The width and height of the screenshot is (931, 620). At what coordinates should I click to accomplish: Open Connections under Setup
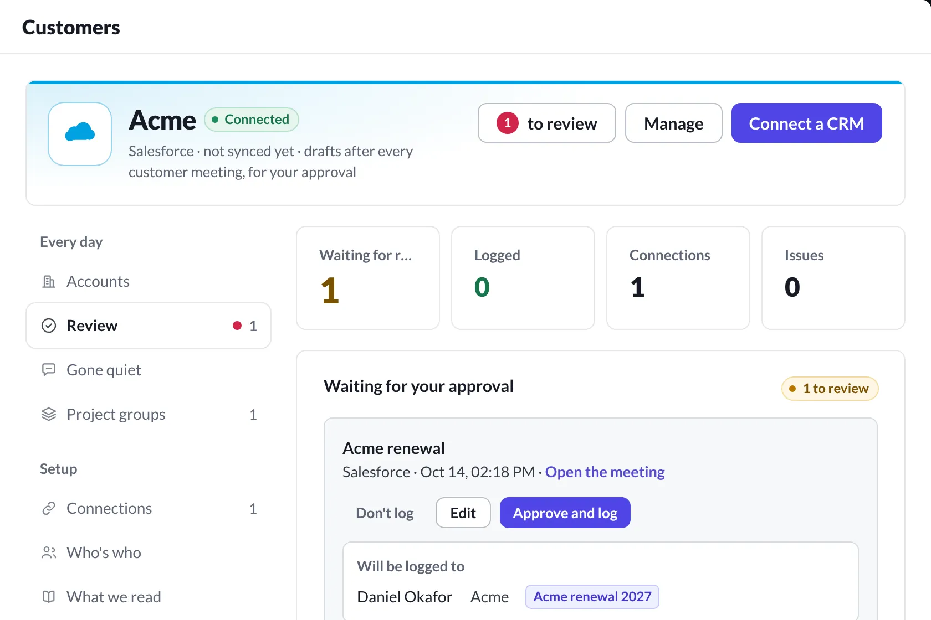coord(149,508)
